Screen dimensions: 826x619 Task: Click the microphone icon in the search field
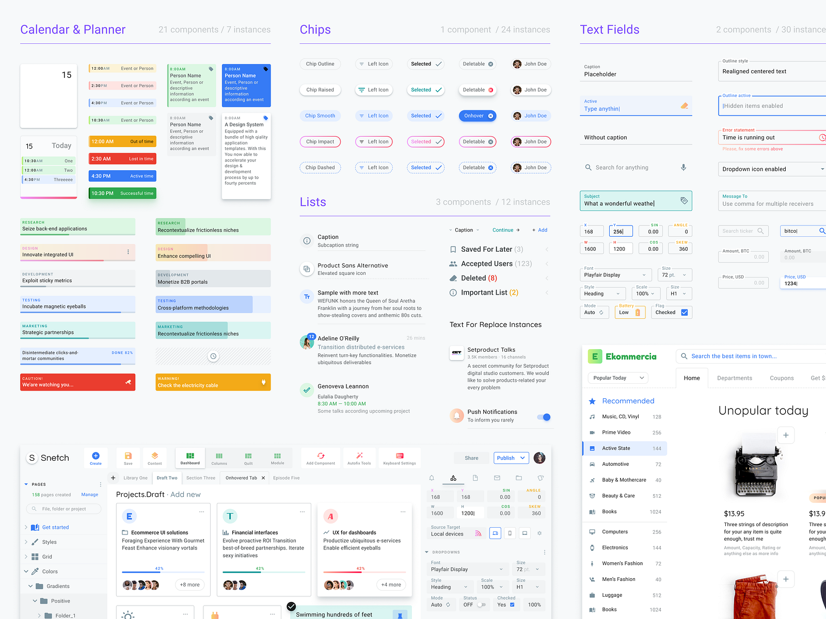[x=684, y=167]
